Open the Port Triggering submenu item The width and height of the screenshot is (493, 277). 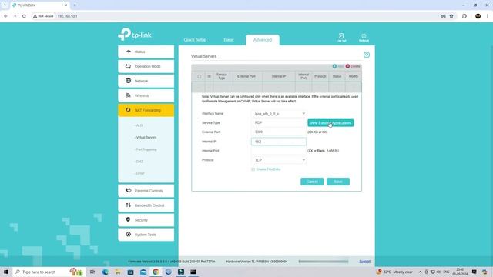[x=146, y=149]
